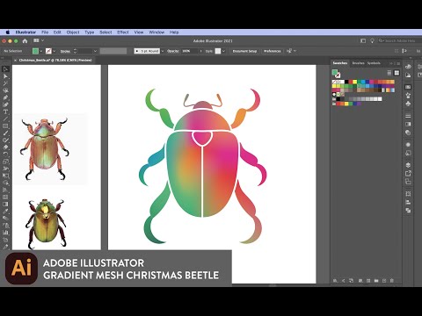Click the black swatch in Swatches

(x=346, y=82)
